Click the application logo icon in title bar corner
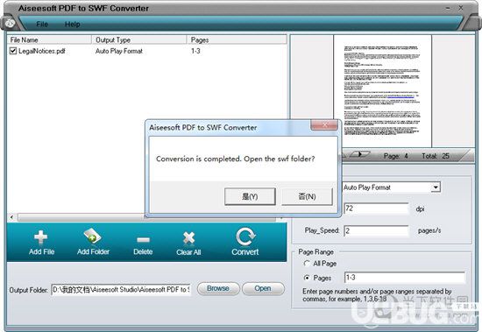 tap(10, 23)
